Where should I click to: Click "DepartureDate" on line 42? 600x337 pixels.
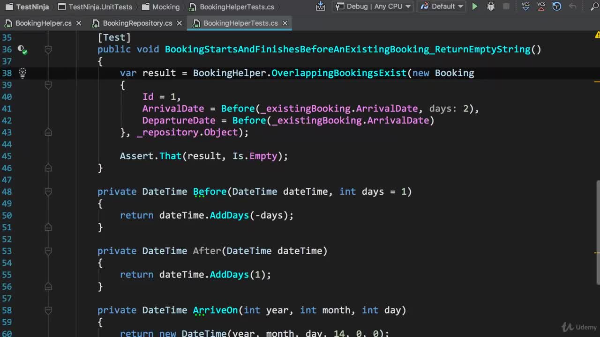179,120
